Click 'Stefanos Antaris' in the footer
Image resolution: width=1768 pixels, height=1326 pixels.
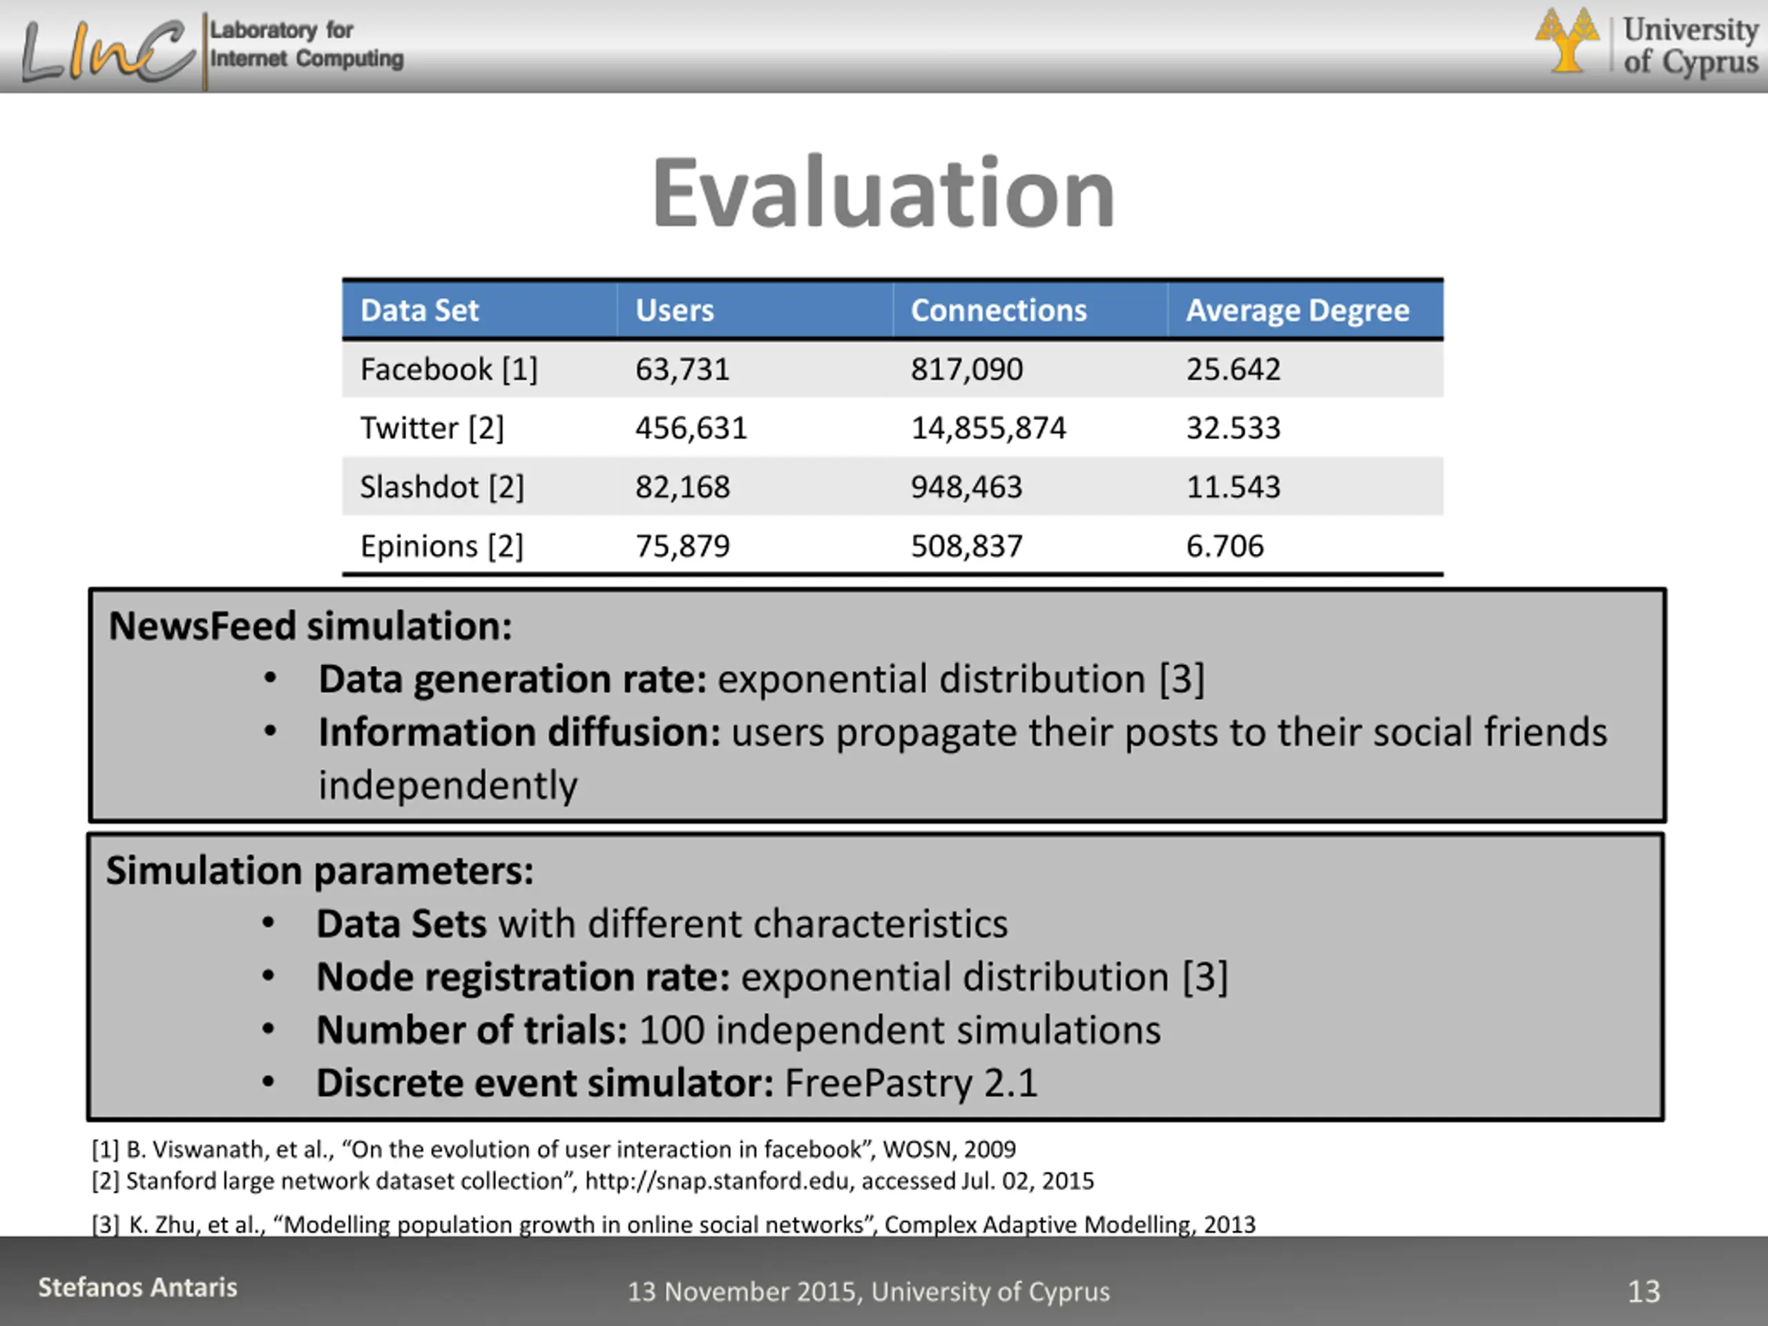click(137, 1287)
